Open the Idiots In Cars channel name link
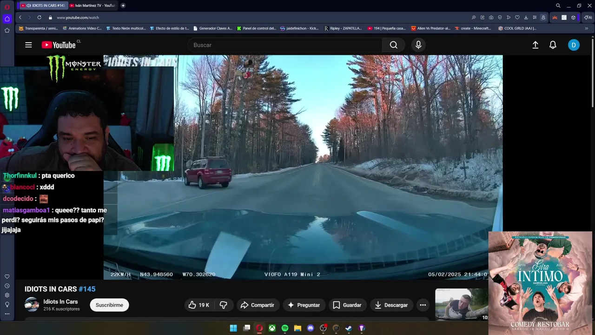Viewport: 595px width, 335px height. (60, 301)
